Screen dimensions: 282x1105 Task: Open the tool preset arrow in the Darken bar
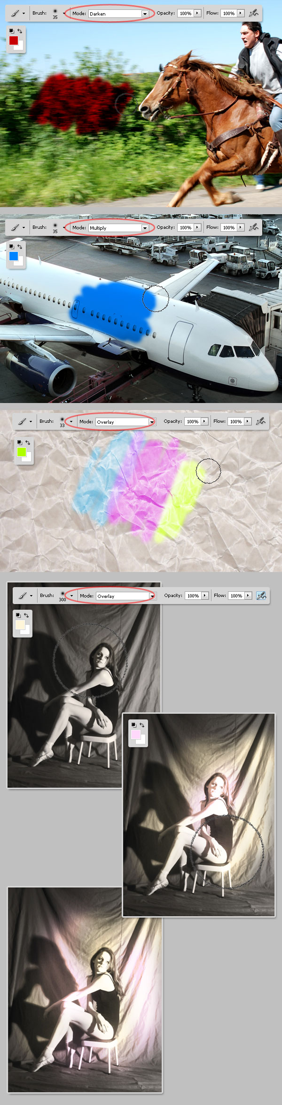pos(24,14)
